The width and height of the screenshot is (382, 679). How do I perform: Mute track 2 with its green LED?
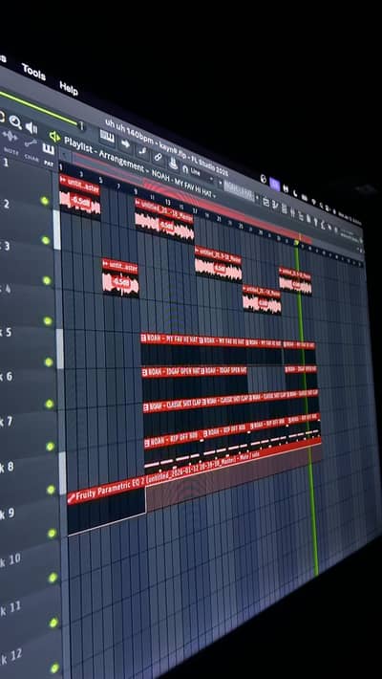click(x=45, y=240)
